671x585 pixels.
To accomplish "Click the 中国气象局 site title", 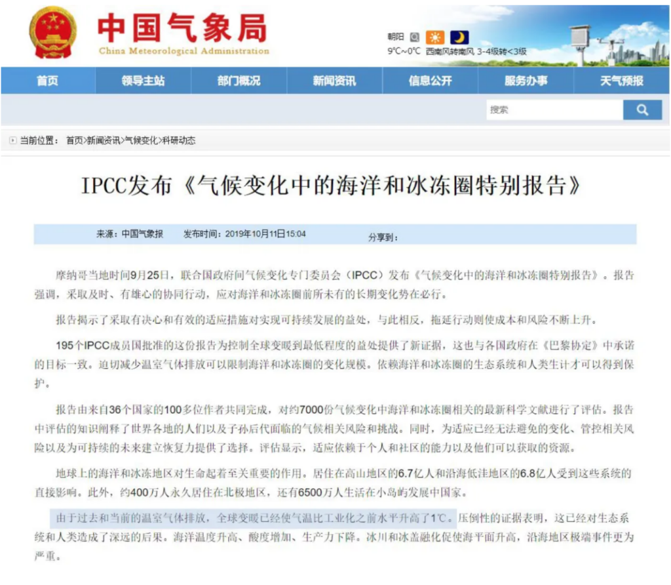I will pyautogui.click(x=183, y=28).
